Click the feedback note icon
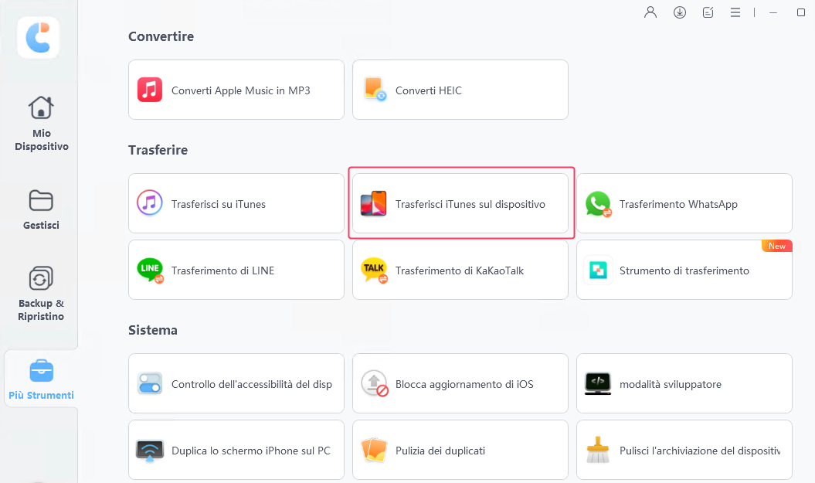Screen dimensions: 815x483 708,12
